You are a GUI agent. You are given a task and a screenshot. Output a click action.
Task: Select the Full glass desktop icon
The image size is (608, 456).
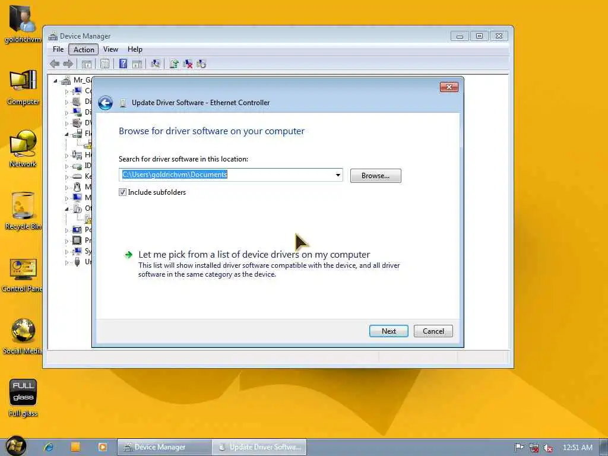click(23, 398)
